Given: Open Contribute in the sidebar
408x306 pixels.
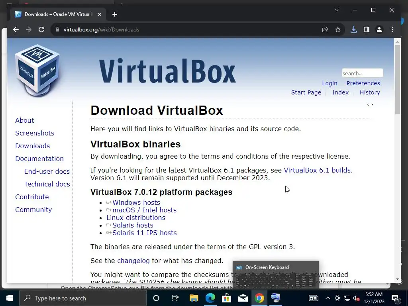Looking at the screenshot, I should (x=32, y=197).
